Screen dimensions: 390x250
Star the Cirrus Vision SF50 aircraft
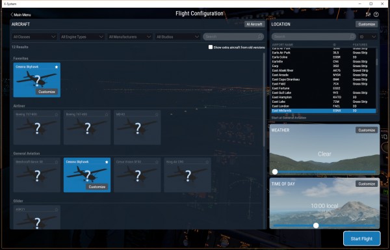coord(157,162)
